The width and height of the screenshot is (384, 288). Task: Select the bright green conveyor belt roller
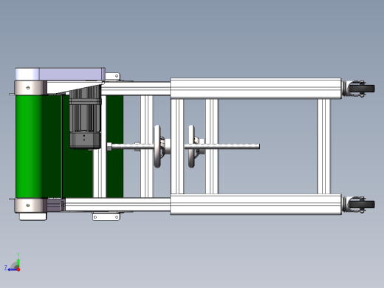click(29, 146)
